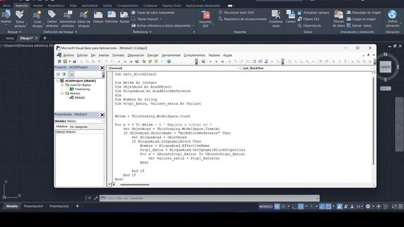Expand Definición de bloque panel
The image size is (404, 227).
coord(61,32)
